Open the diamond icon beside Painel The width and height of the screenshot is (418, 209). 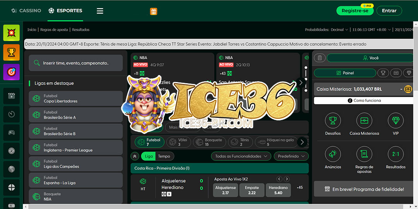coord(408,73)
